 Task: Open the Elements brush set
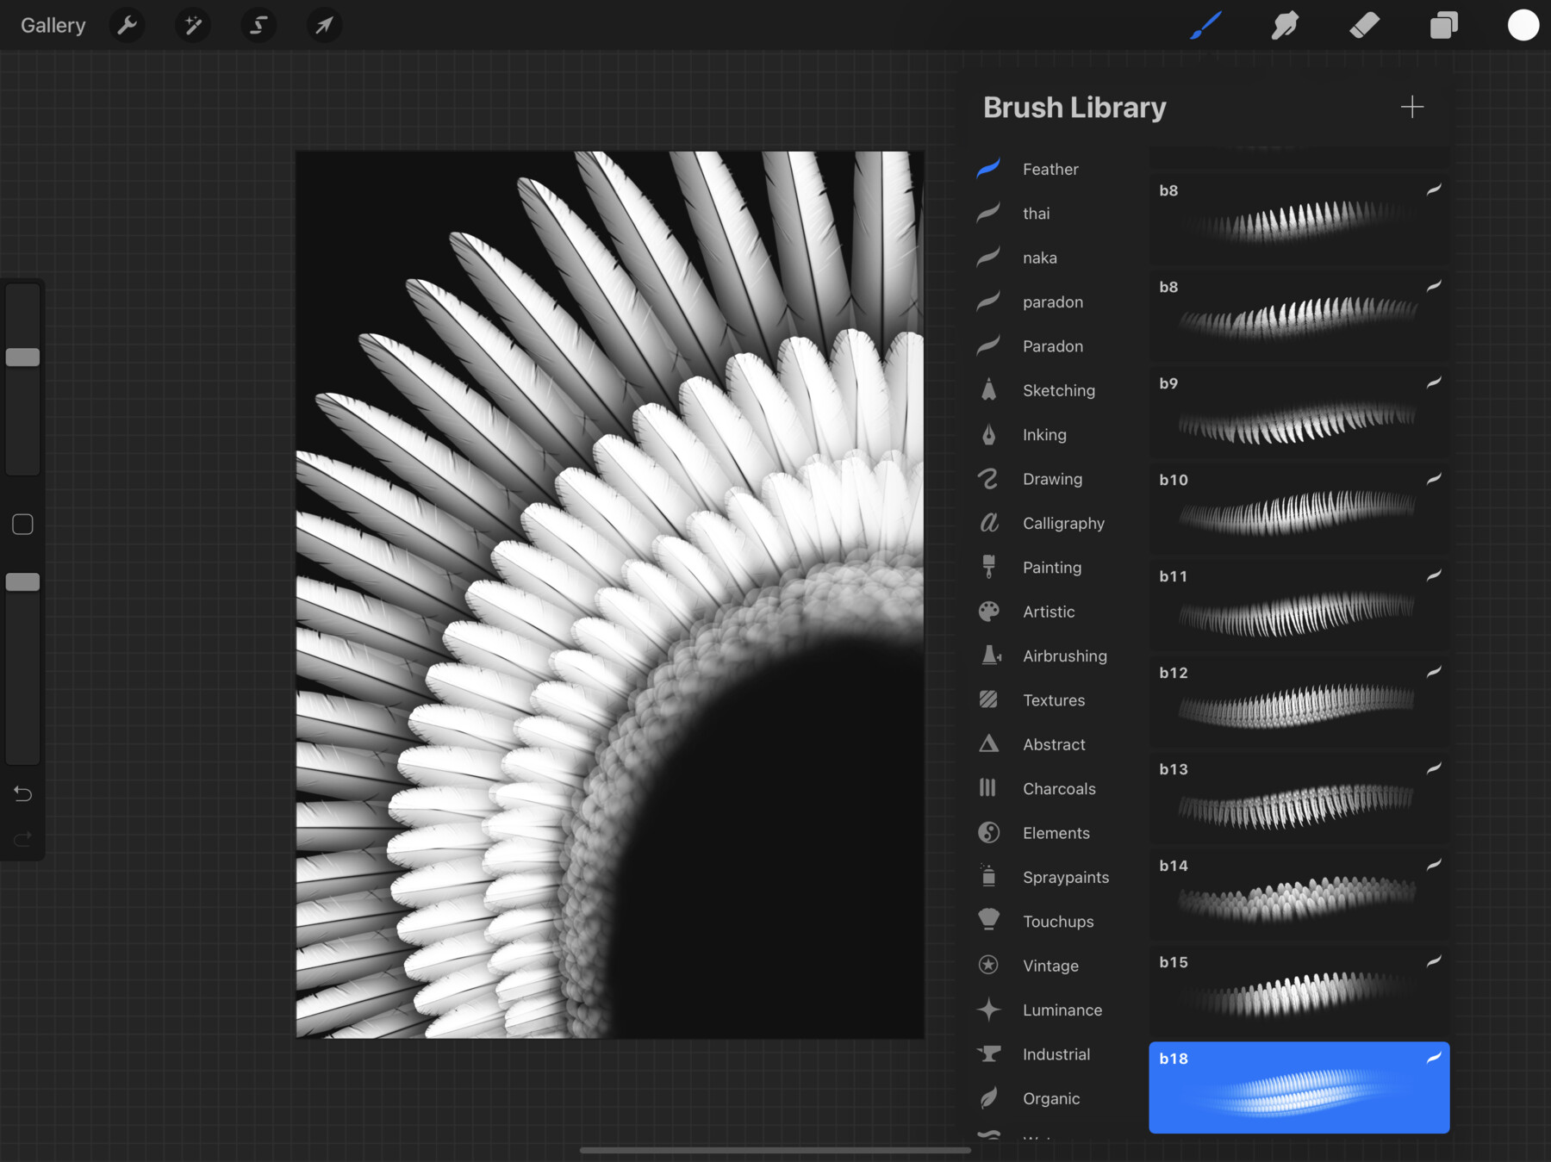(x=1056, y=833)
